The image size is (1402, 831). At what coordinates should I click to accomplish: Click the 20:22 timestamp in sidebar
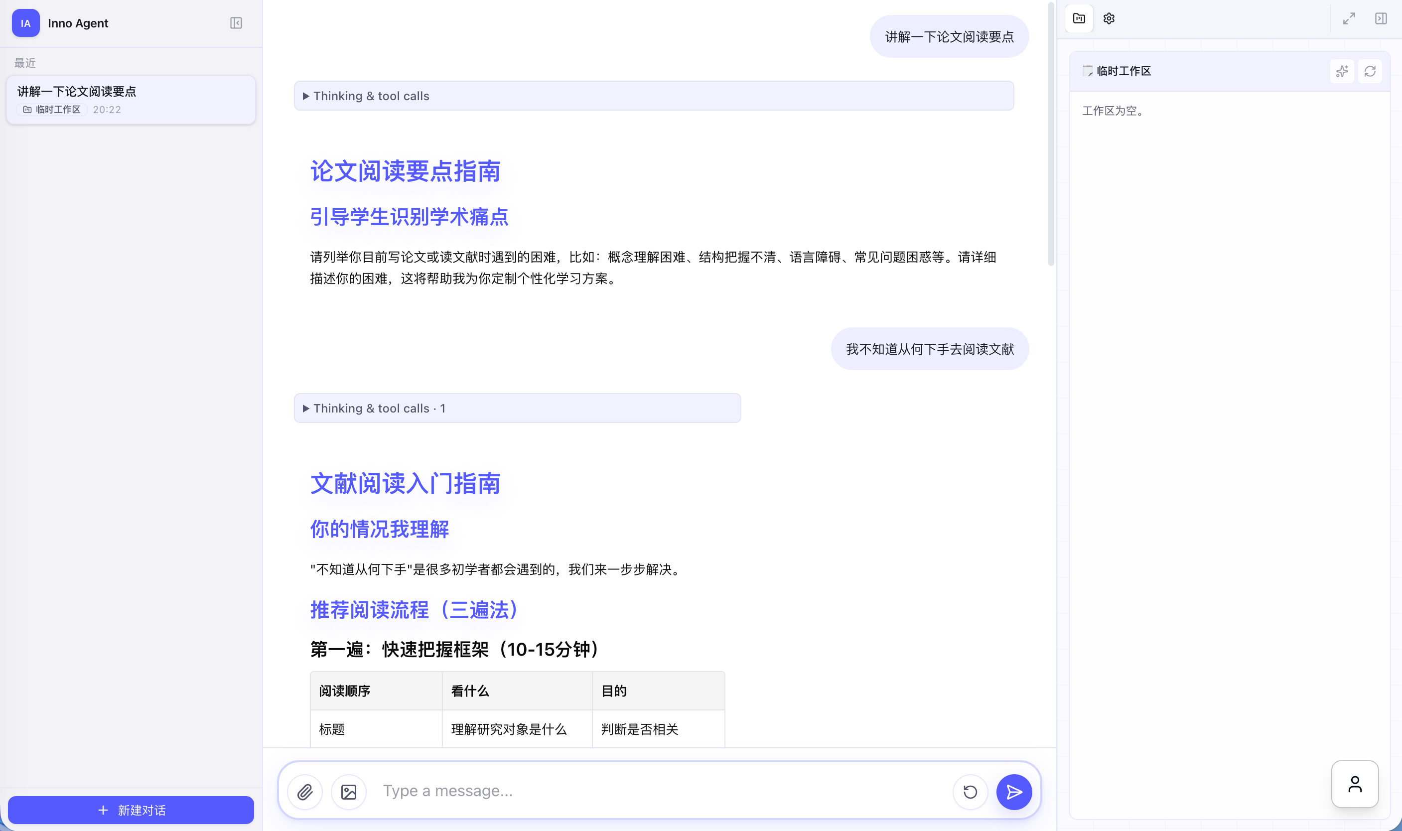[107, 109]
